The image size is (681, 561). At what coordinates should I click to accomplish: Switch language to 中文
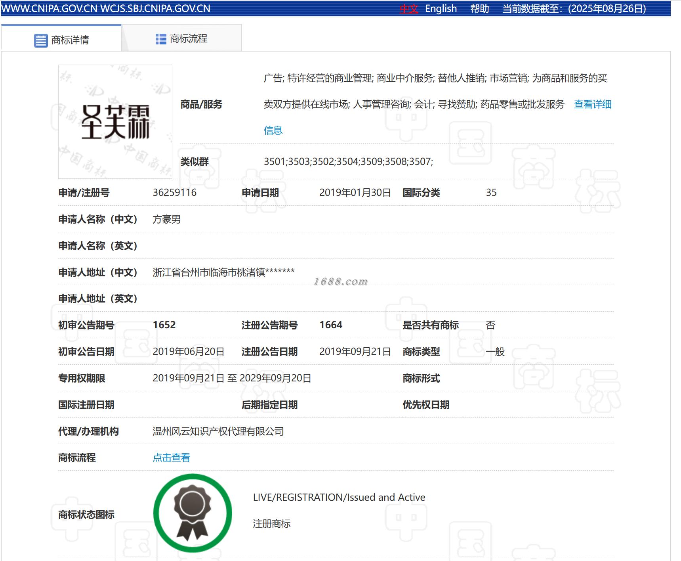409,8
